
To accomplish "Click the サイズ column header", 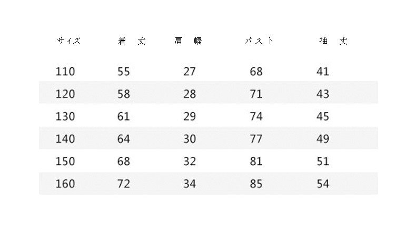I will tap(68, 41).
